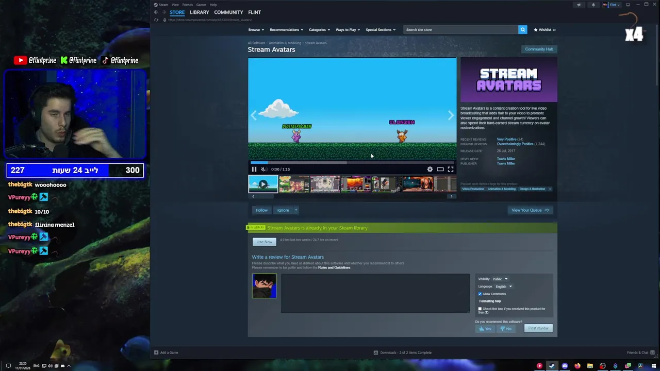Open the Steam announcements megaphone icon

point(579,5)
